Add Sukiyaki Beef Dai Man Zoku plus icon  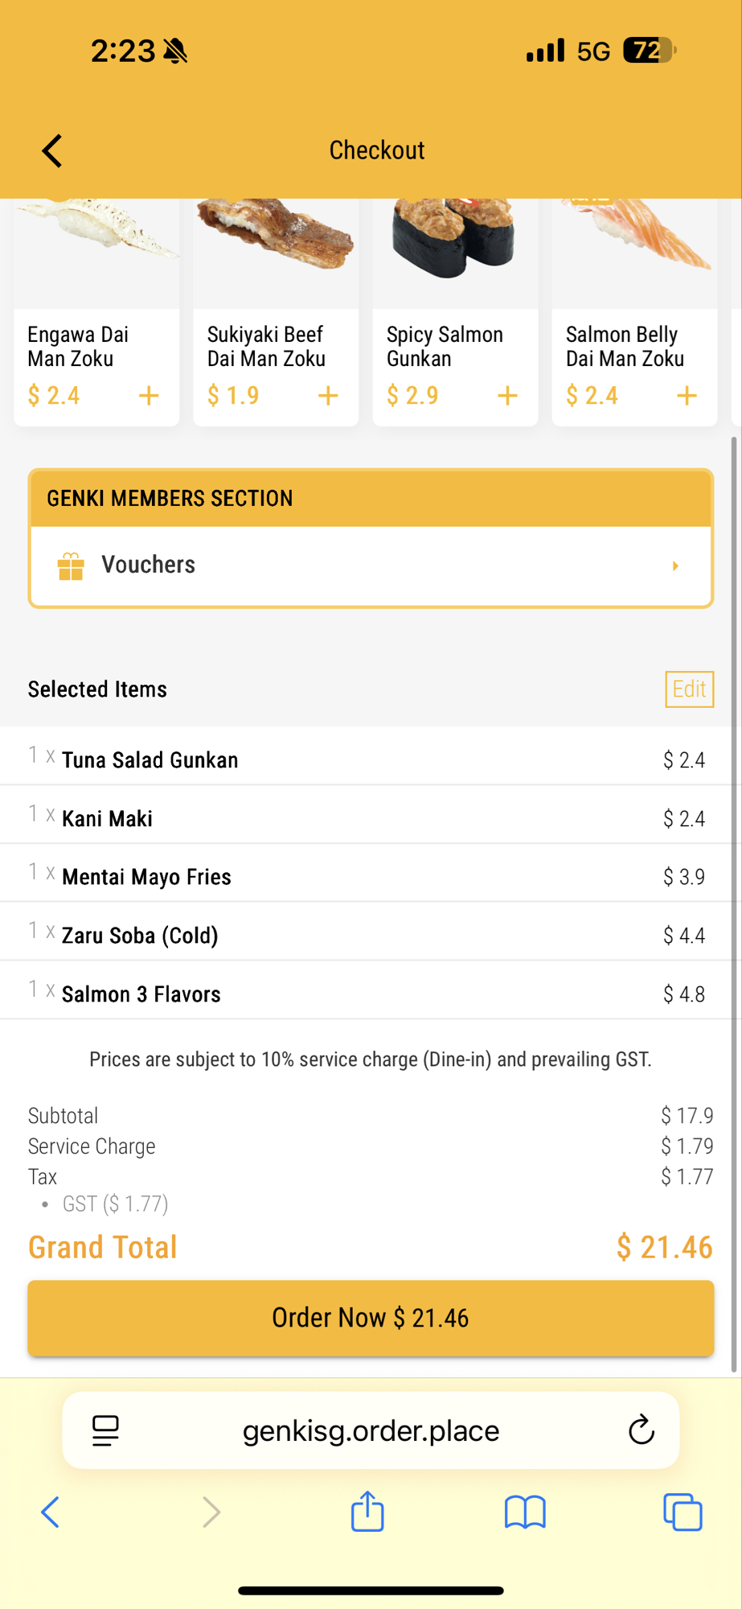click(328, 396)
